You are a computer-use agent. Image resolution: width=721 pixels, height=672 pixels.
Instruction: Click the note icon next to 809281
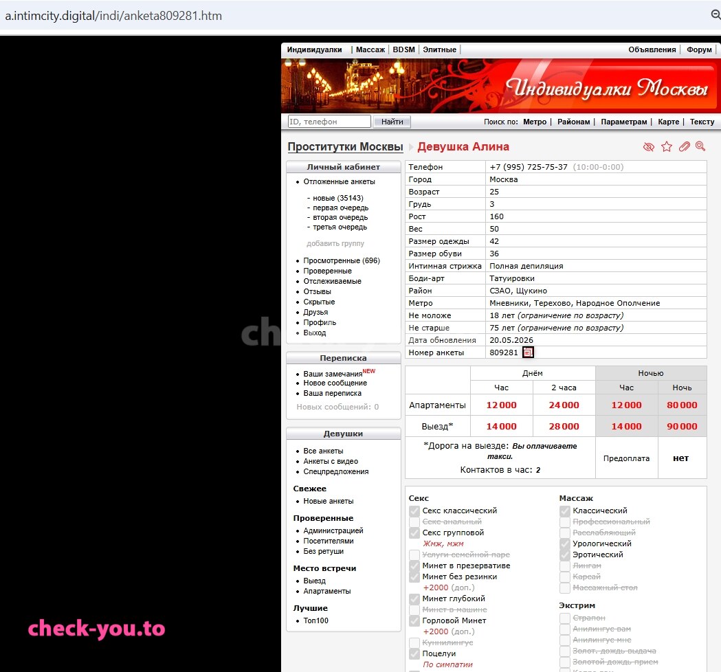[528, 352]
